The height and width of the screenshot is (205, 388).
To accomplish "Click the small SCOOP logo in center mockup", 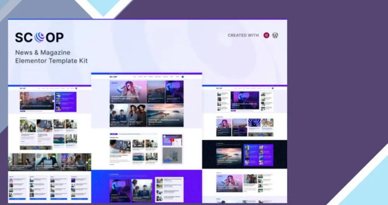I will click(113, 77).
